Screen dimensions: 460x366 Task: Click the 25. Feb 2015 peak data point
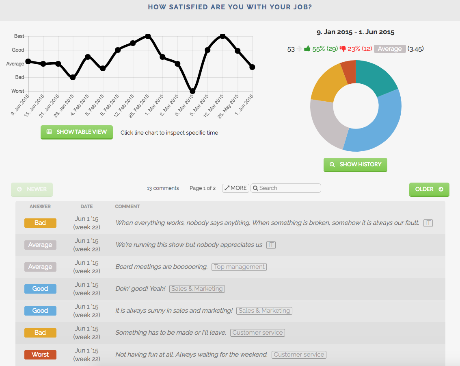tap(148, 36)
